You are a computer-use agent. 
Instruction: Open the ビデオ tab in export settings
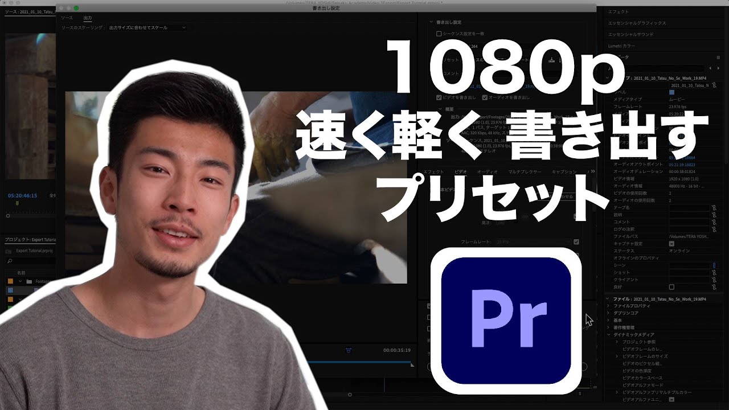[460, 171]
